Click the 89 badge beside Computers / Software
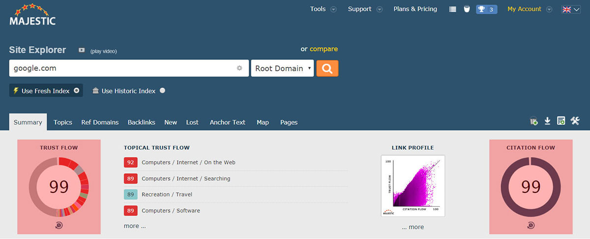Viewport: 590px width, 239px height. [130, 211]
